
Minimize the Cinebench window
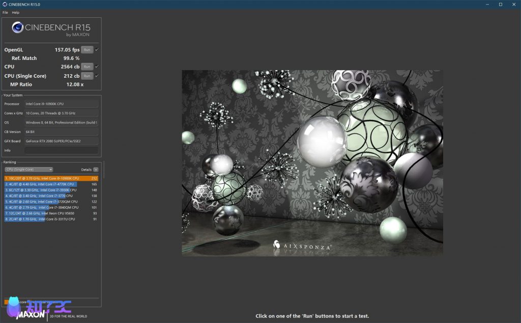click(x=487, y=4)
